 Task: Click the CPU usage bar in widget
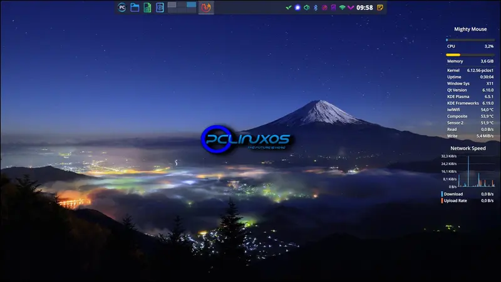click(470, 40)
